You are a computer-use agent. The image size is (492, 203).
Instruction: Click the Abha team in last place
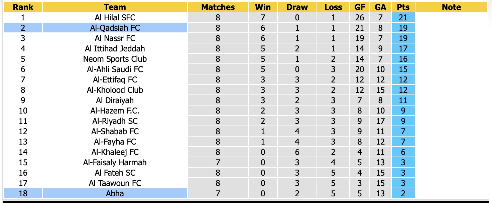click(x=115, y=193)
